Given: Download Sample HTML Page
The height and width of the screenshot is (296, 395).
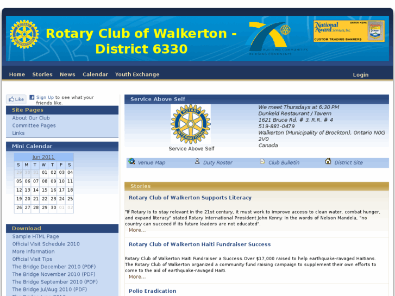Looking at the screenshot, I should click(x=35, y=236).
